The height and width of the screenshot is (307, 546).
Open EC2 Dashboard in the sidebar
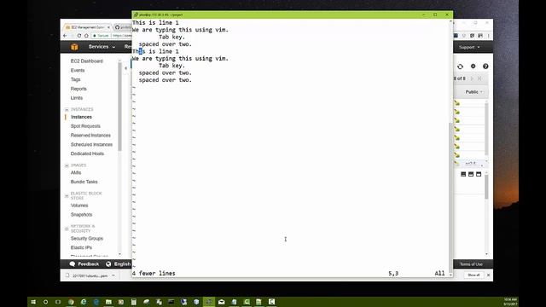87,61
